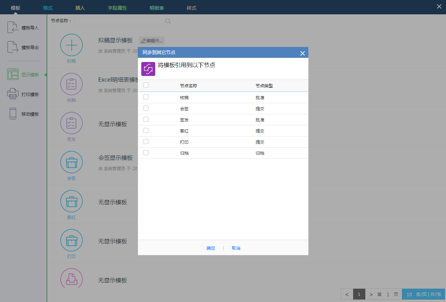The image size is (446, 302).
Task: Click the 节点名称 search input field
Action: click(122, 21)
